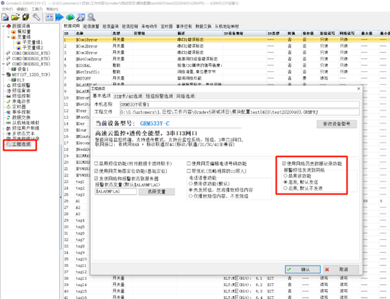Click the blue double-arrow download icon
The height and width of the screenshot is (299, 390).
60,17
